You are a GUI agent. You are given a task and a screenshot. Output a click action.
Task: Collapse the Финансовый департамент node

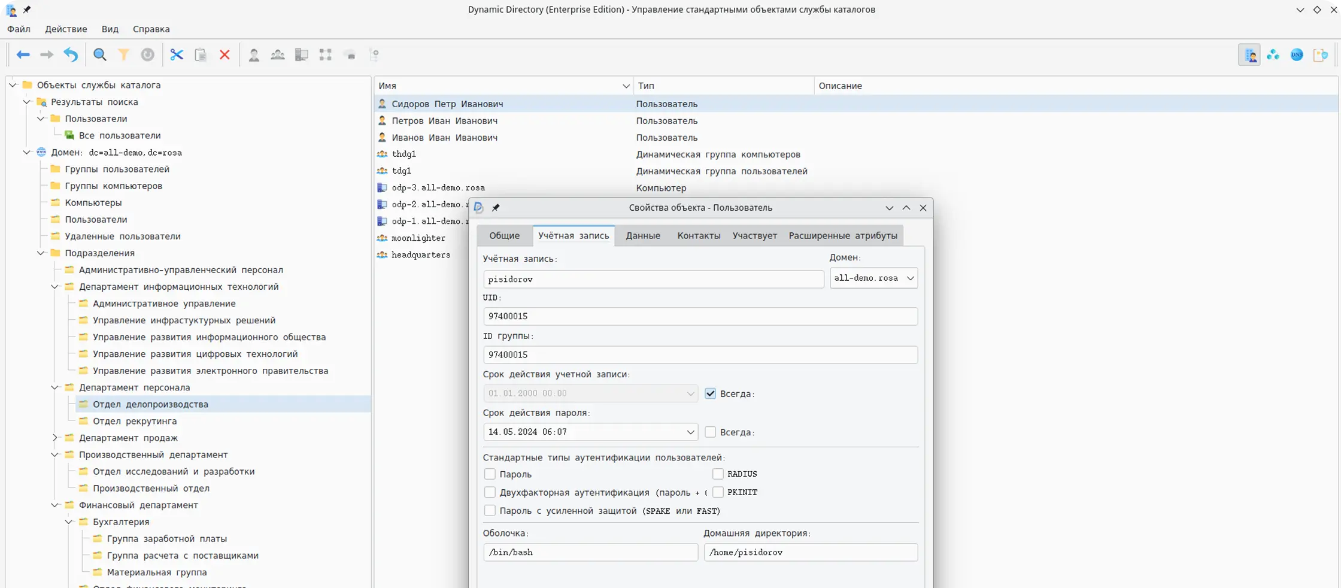pos(54,505)
